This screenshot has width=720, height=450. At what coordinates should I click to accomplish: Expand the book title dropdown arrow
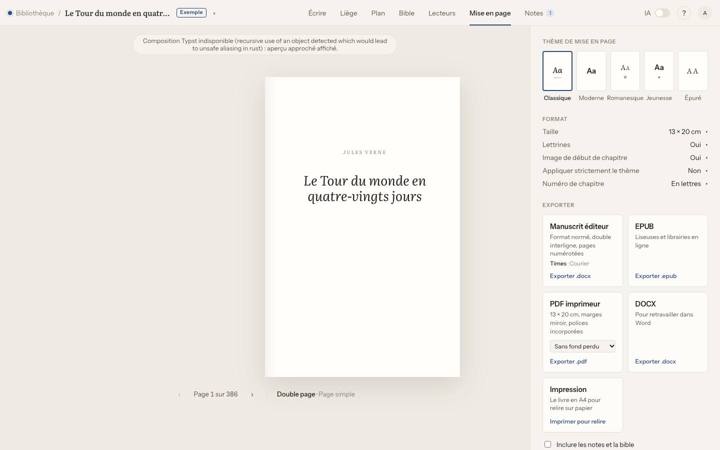click(214, 13)
